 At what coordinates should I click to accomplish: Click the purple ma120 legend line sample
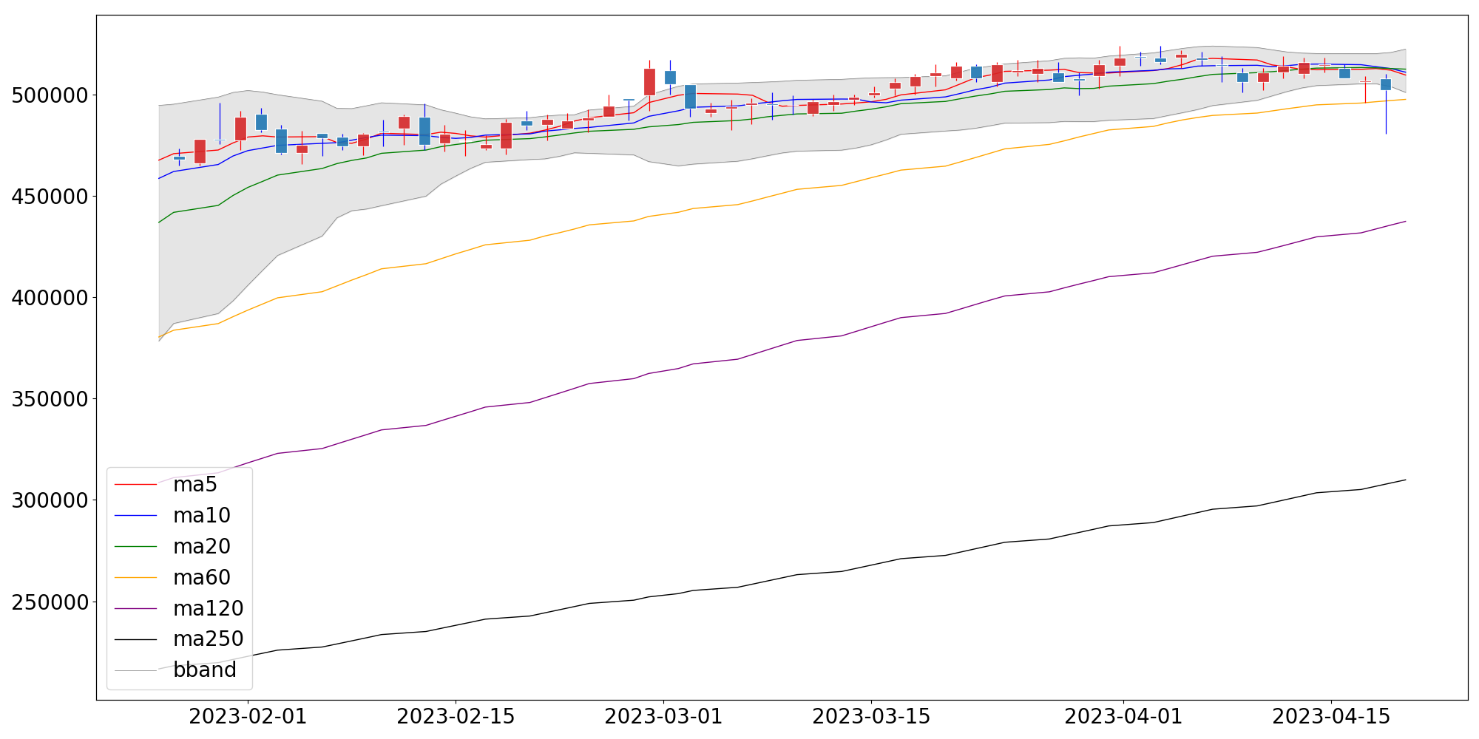point(136,609)
